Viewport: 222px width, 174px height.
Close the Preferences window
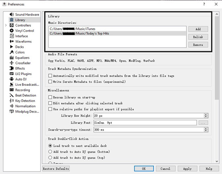(x=216, y=4)
